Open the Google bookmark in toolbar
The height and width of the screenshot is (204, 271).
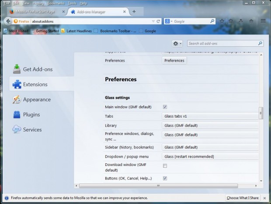[148, 31]
